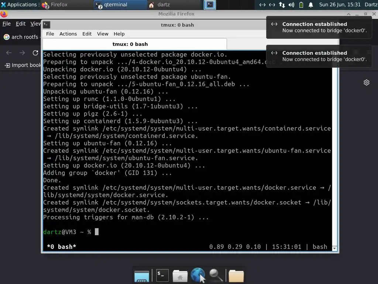
Task: Click Show Desktop icon in the dock
Action: click(x=141, y=275)
